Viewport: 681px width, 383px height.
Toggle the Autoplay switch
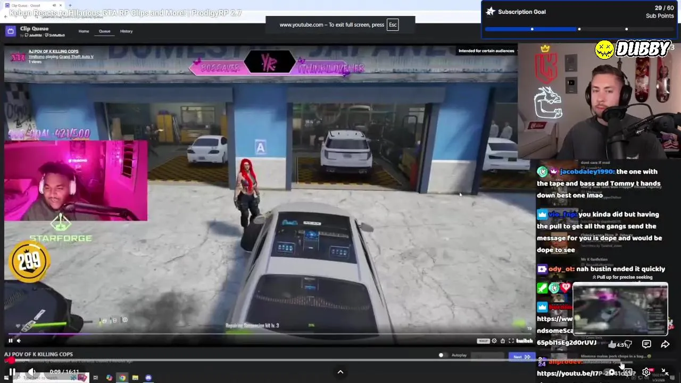pyautogui.click(x=442, y=355)
